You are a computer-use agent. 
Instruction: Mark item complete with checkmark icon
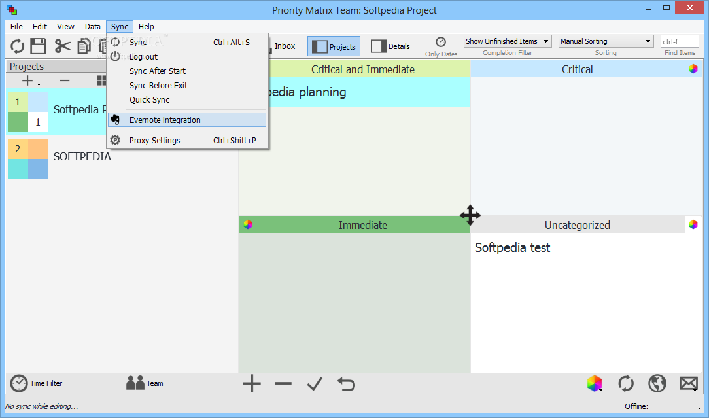(x=315, y=383)
